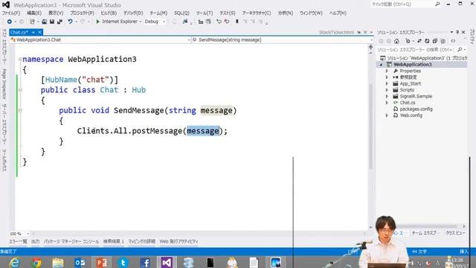Switch to the エラー一覧 tab
The height and width of the screenshot is (268, 476).
pyautogui.click(x=18, y=241)
